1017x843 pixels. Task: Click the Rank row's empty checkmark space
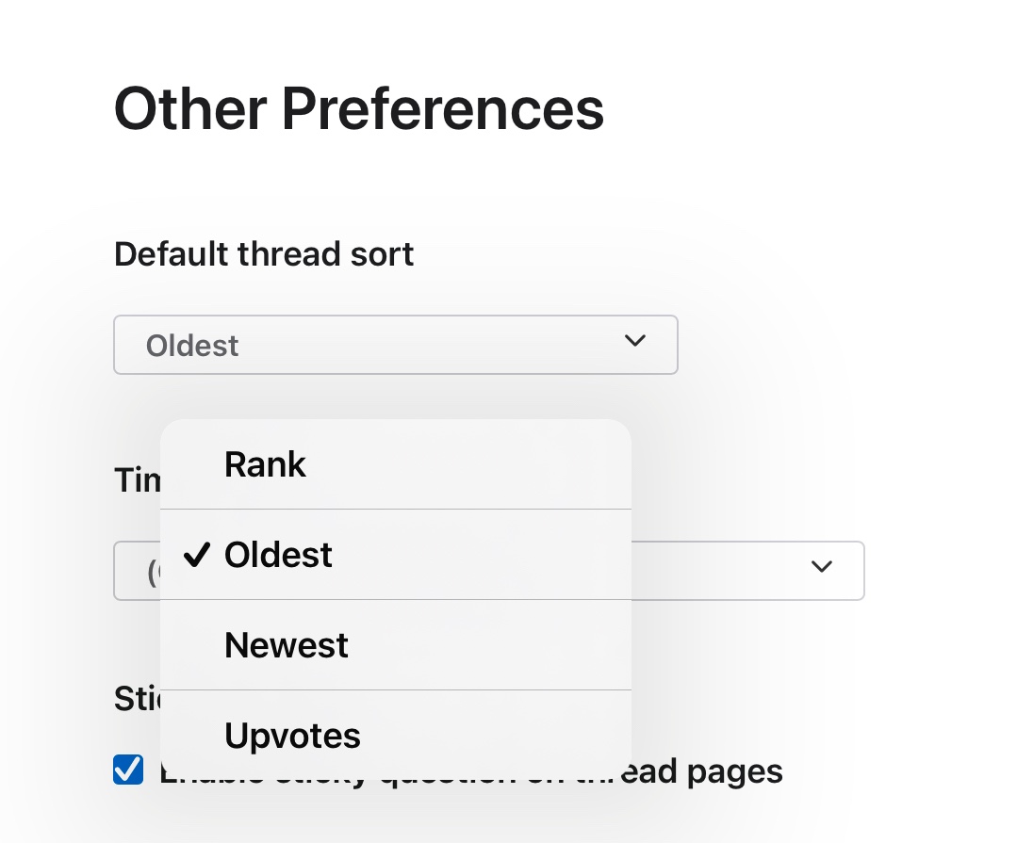[196, 464]
